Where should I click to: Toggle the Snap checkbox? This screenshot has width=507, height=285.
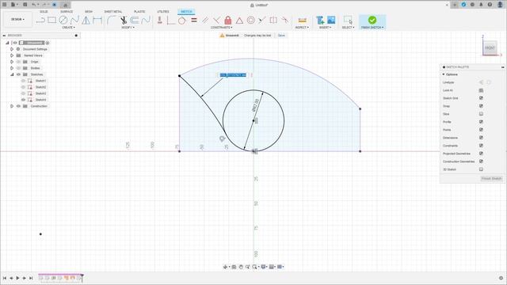[x=481, y=106]
